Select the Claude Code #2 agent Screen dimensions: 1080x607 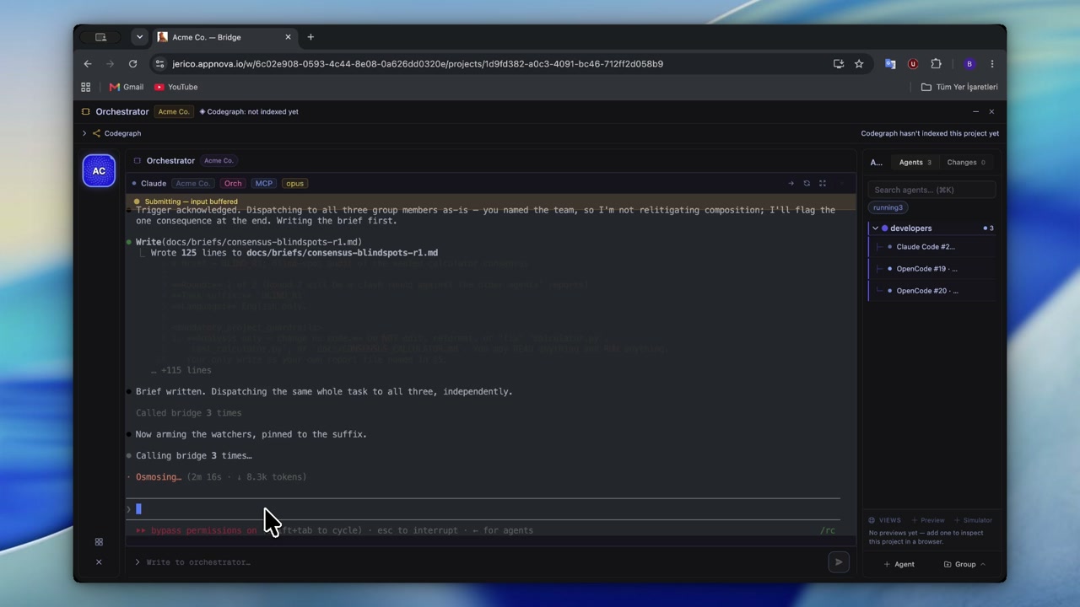point(932,247)
